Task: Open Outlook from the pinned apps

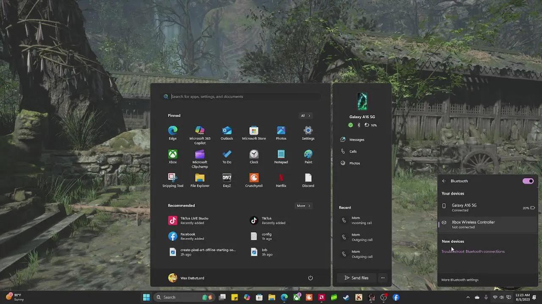Action: click(x=227, y=133)
